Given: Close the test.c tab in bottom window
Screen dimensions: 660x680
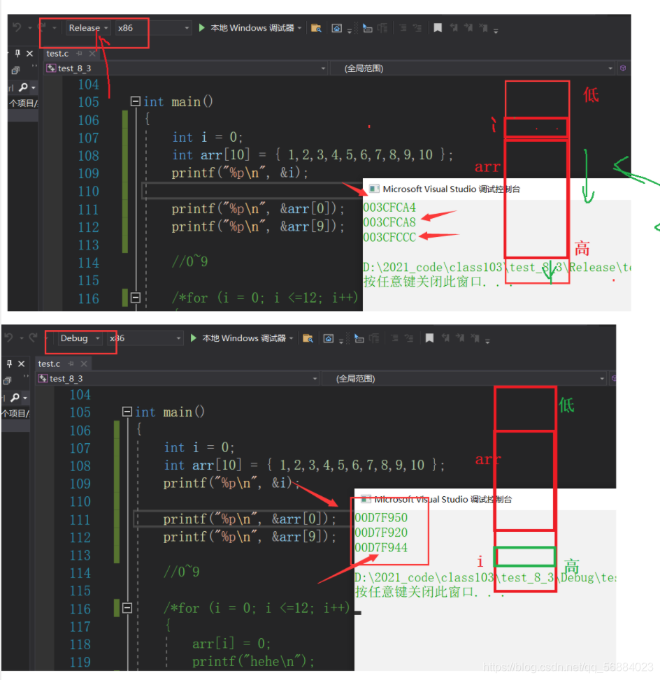Looking at the screenshot, I should (84, 363).
